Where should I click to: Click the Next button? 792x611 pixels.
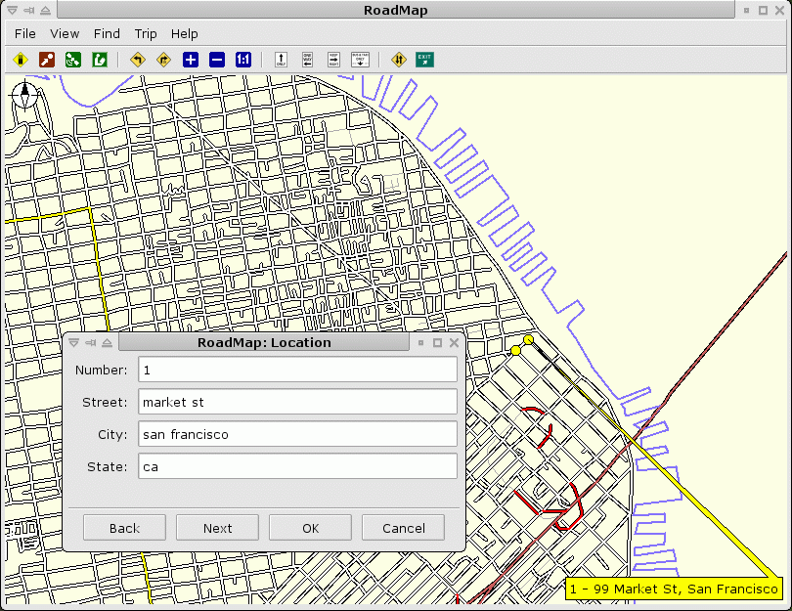coord(217,528)
